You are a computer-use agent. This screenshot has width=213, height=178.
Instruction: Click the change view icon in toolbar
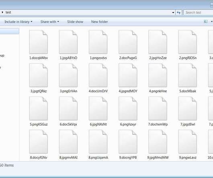pos(205,21)
